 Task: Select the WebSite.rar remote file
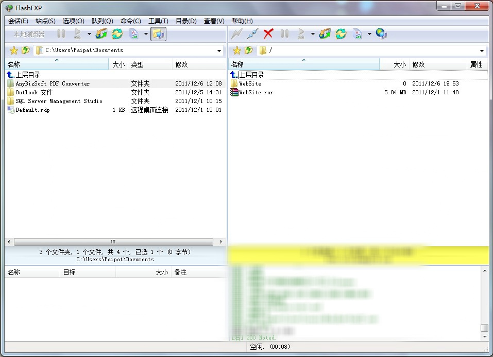point(256,93)
